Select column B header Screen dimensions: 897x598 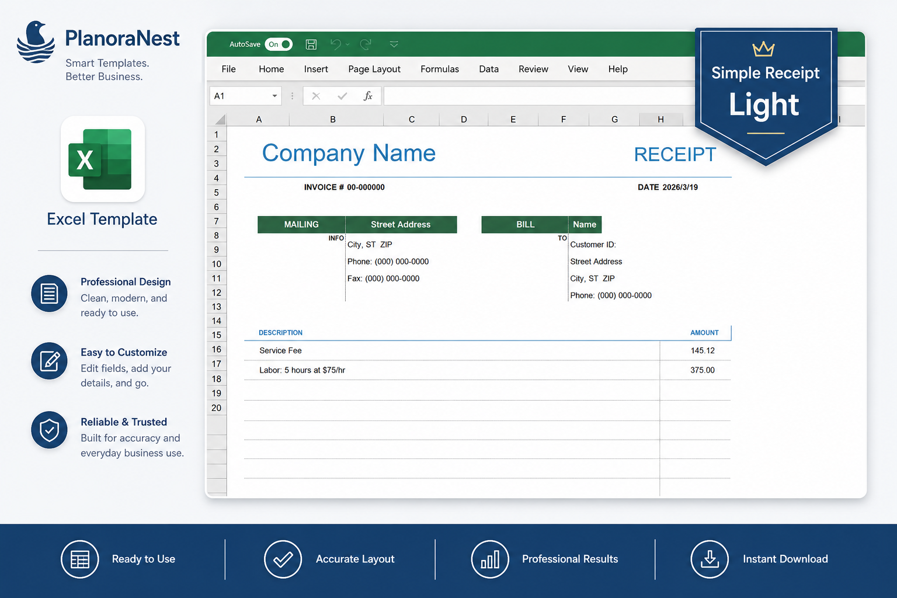(x=333, y=119)
